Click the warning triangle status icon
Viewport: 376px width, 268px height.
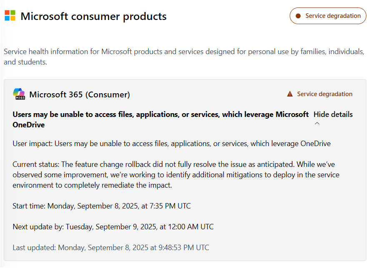click(x=290, y=94)
